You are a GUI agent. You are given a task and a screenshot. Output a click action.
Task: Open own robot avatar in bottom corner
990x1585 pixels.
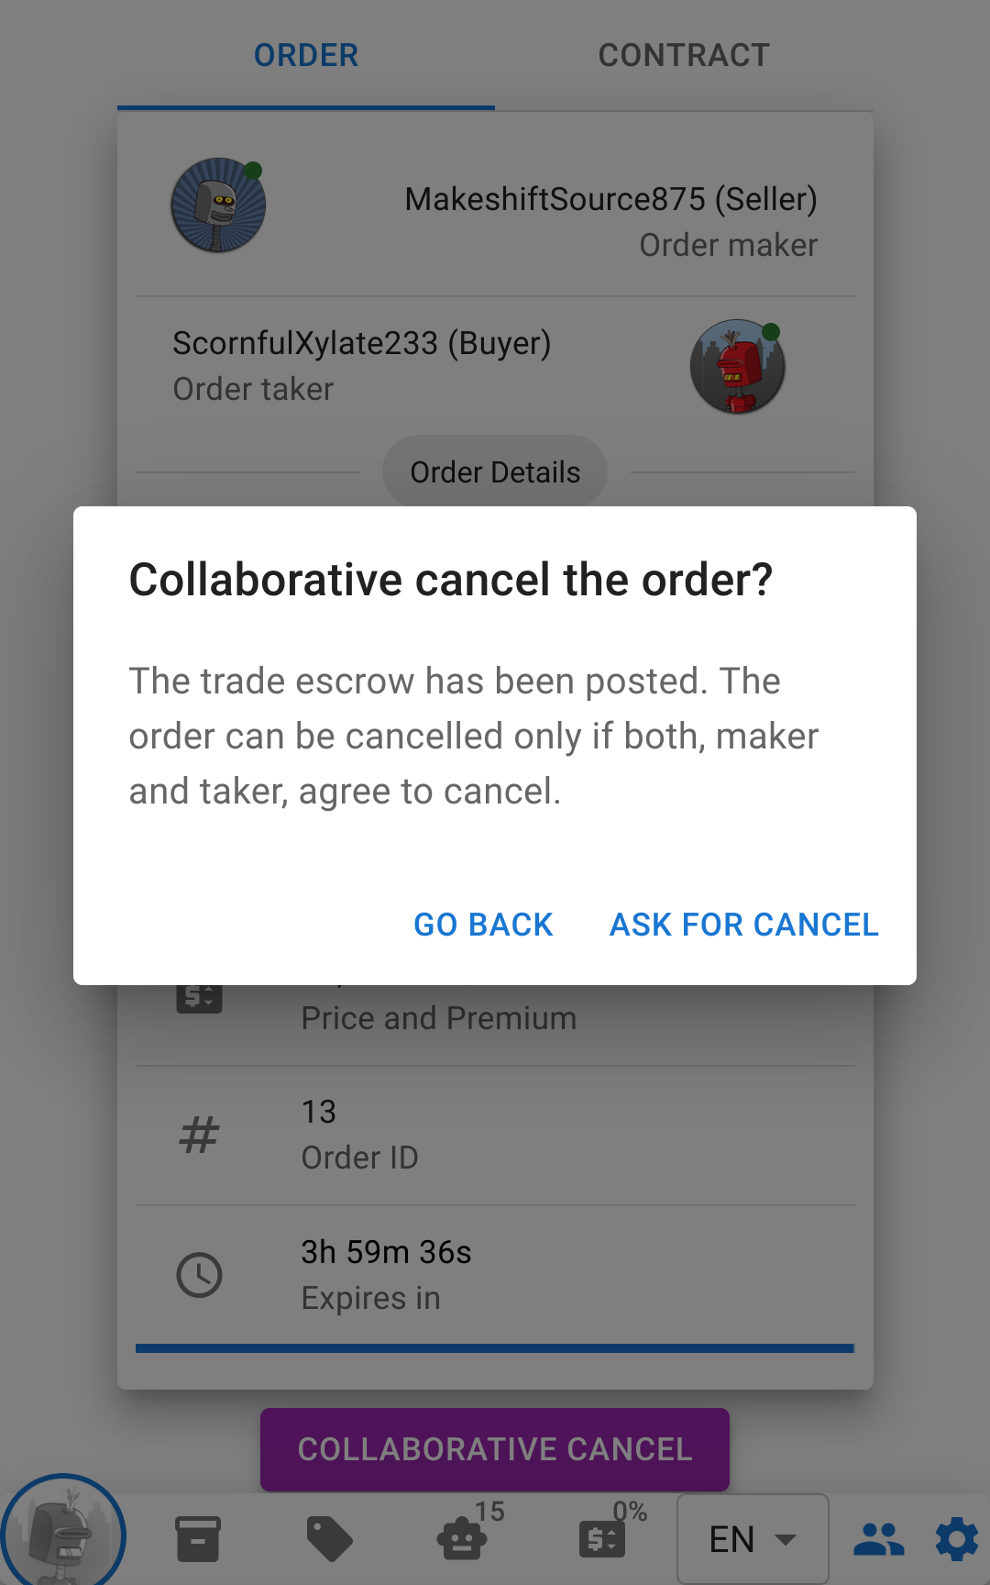tap(62, 1534)
